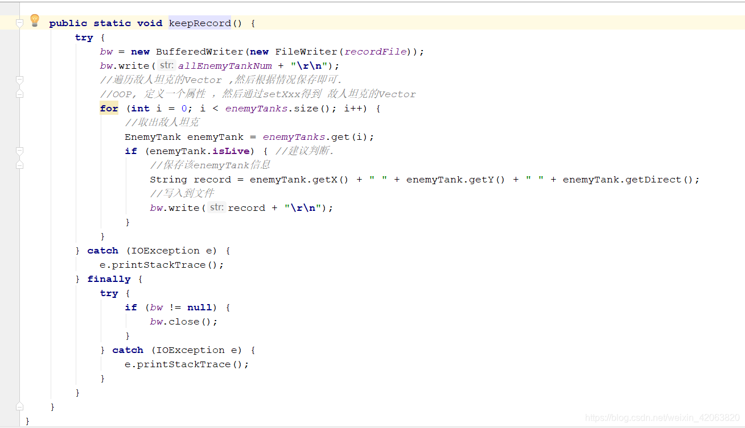Click the enemyTanks.size() loop condition
The image size is (745, 428).
click(282, 109)
